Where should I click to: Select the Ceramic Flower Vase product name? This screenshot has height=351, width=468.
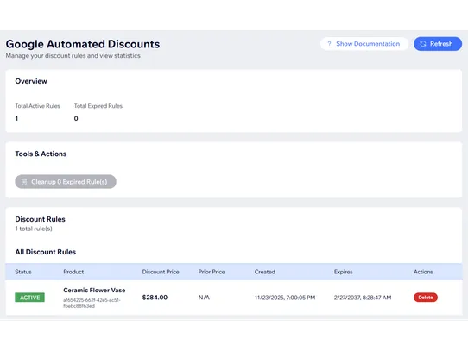coord(94,290)
